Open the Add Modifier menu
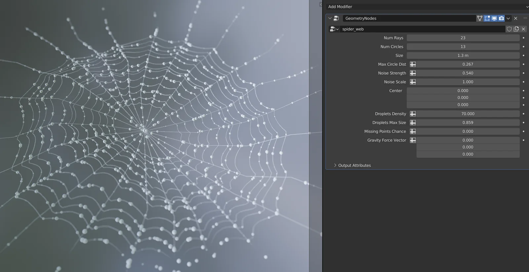This screenshot has width=529, height=272. click(x=427, y=7)
